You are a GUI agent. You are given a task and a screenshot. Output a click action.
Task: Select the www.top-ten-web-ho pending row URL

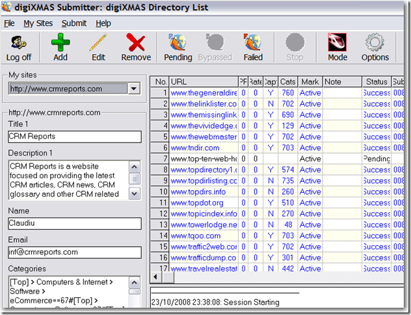(x=204, y=159)
